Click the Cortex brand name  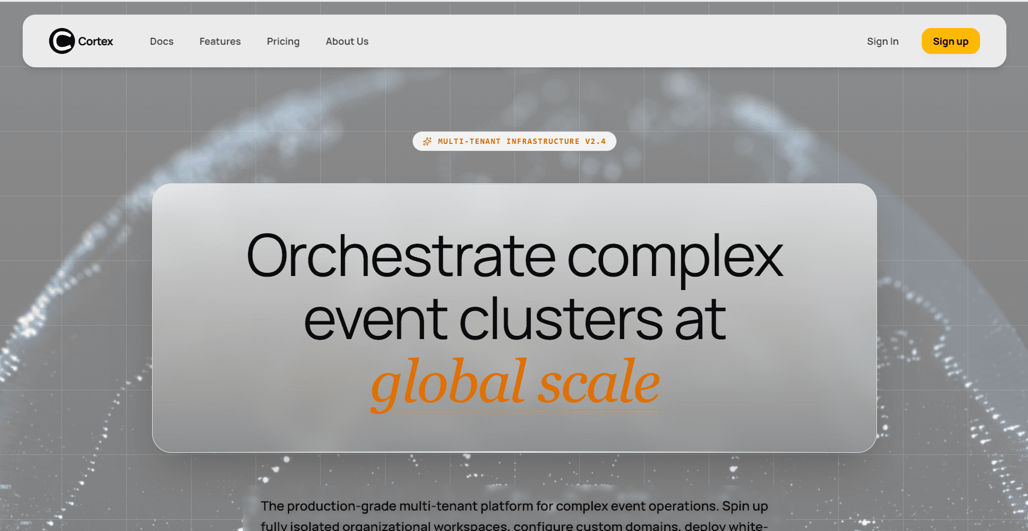pos(95,42)
